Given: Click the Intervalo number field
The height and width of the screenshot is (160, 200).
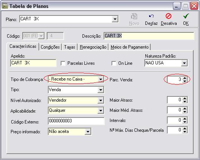Looking at the screenshot, I should [x=175, y=120].
